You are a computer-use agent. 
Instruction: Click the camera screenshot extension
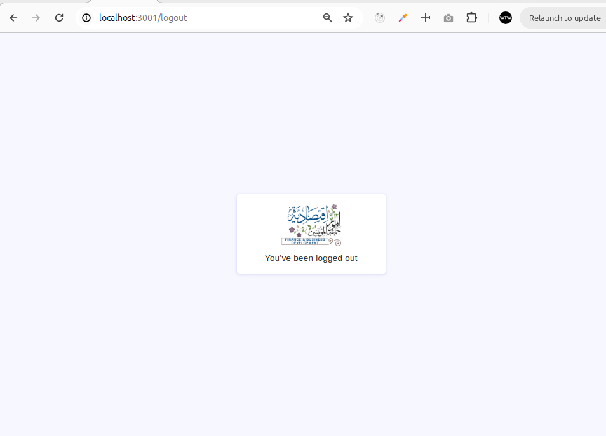coord(448,18)
